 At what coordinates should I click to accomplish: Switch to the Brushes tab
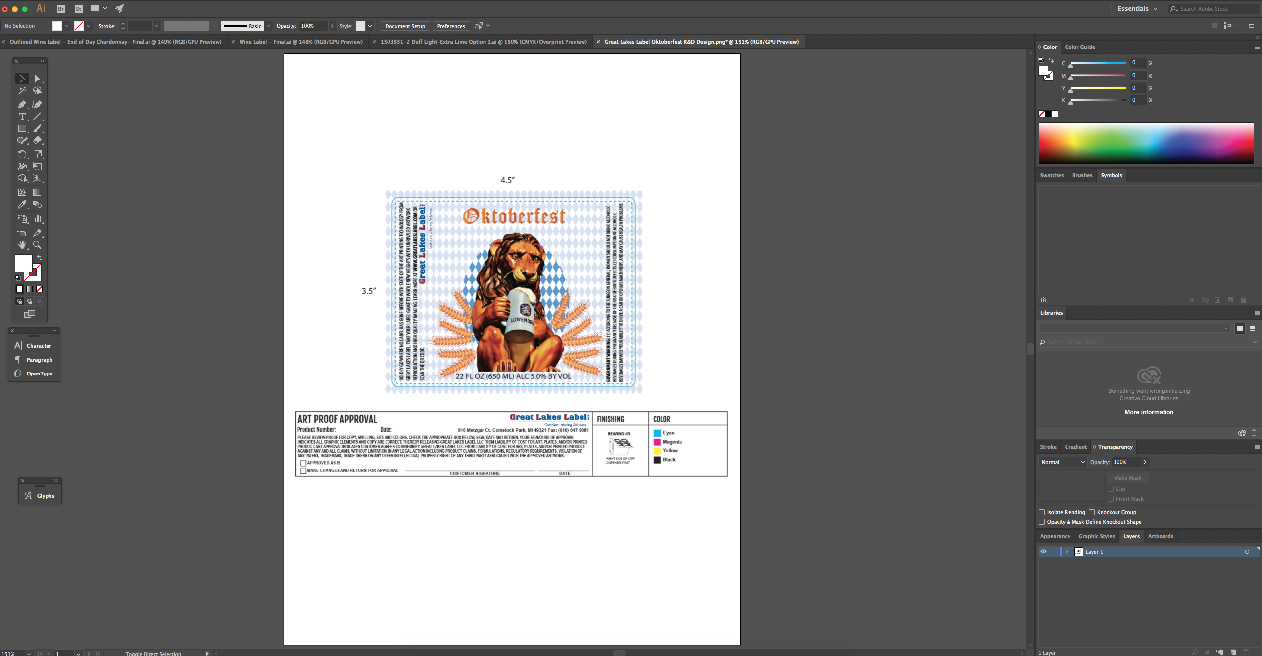1082,175
